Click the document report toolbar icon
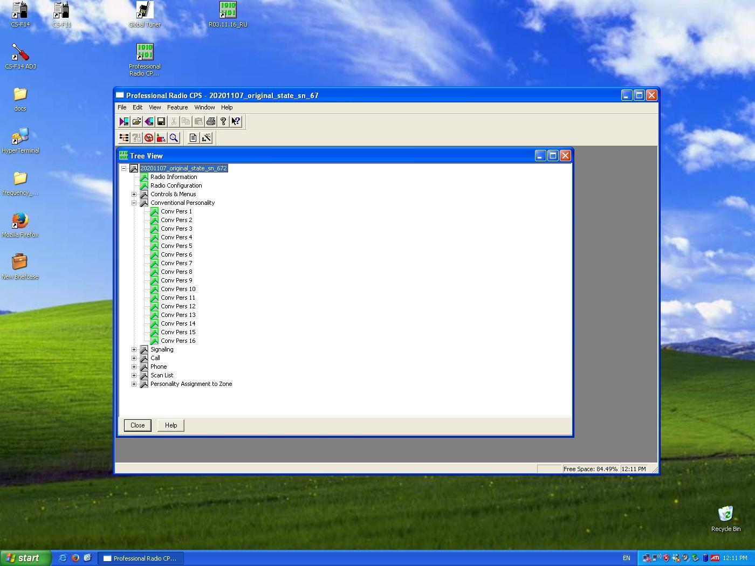The width and height of the screenshot is (755, 566). coord(193,138)
